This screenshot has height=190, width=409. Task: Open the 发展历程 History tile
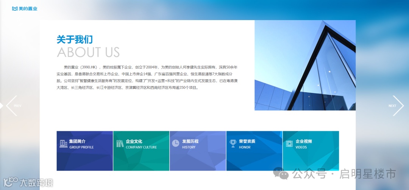[x=198, y=151]
